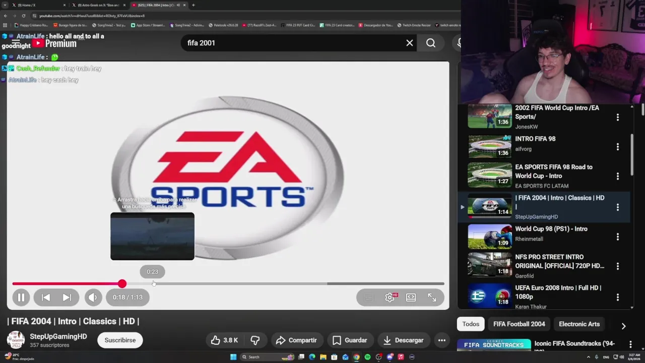Click the search magnifier button

[x=431, y=43]
